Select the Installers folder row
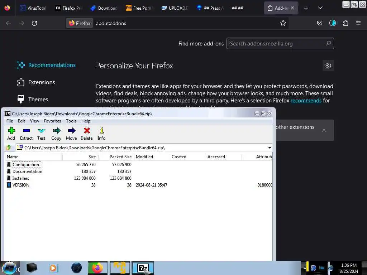The height and width of the screenshot is (275, 367). tap(138, 178)
